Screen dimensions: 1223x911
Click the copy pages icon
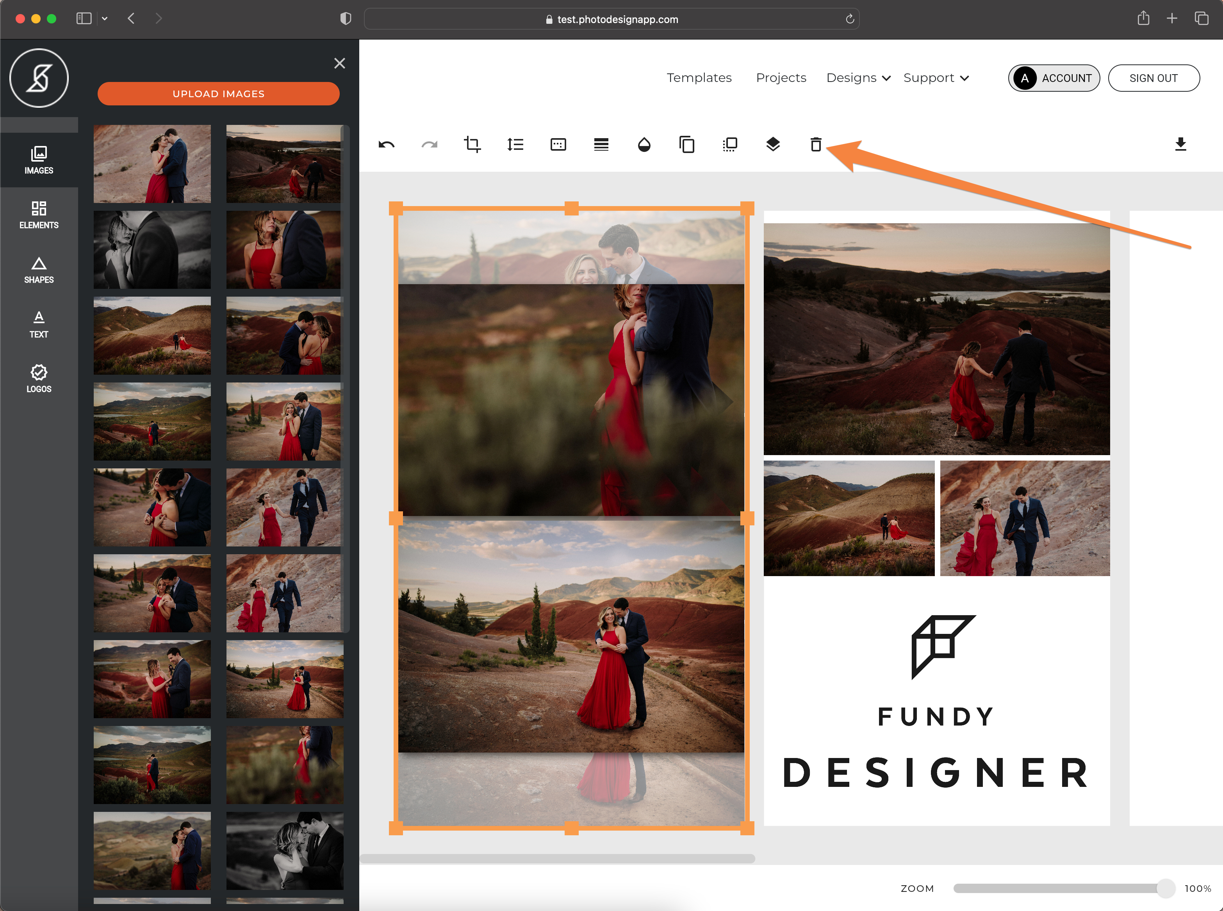tap(687, 144)
